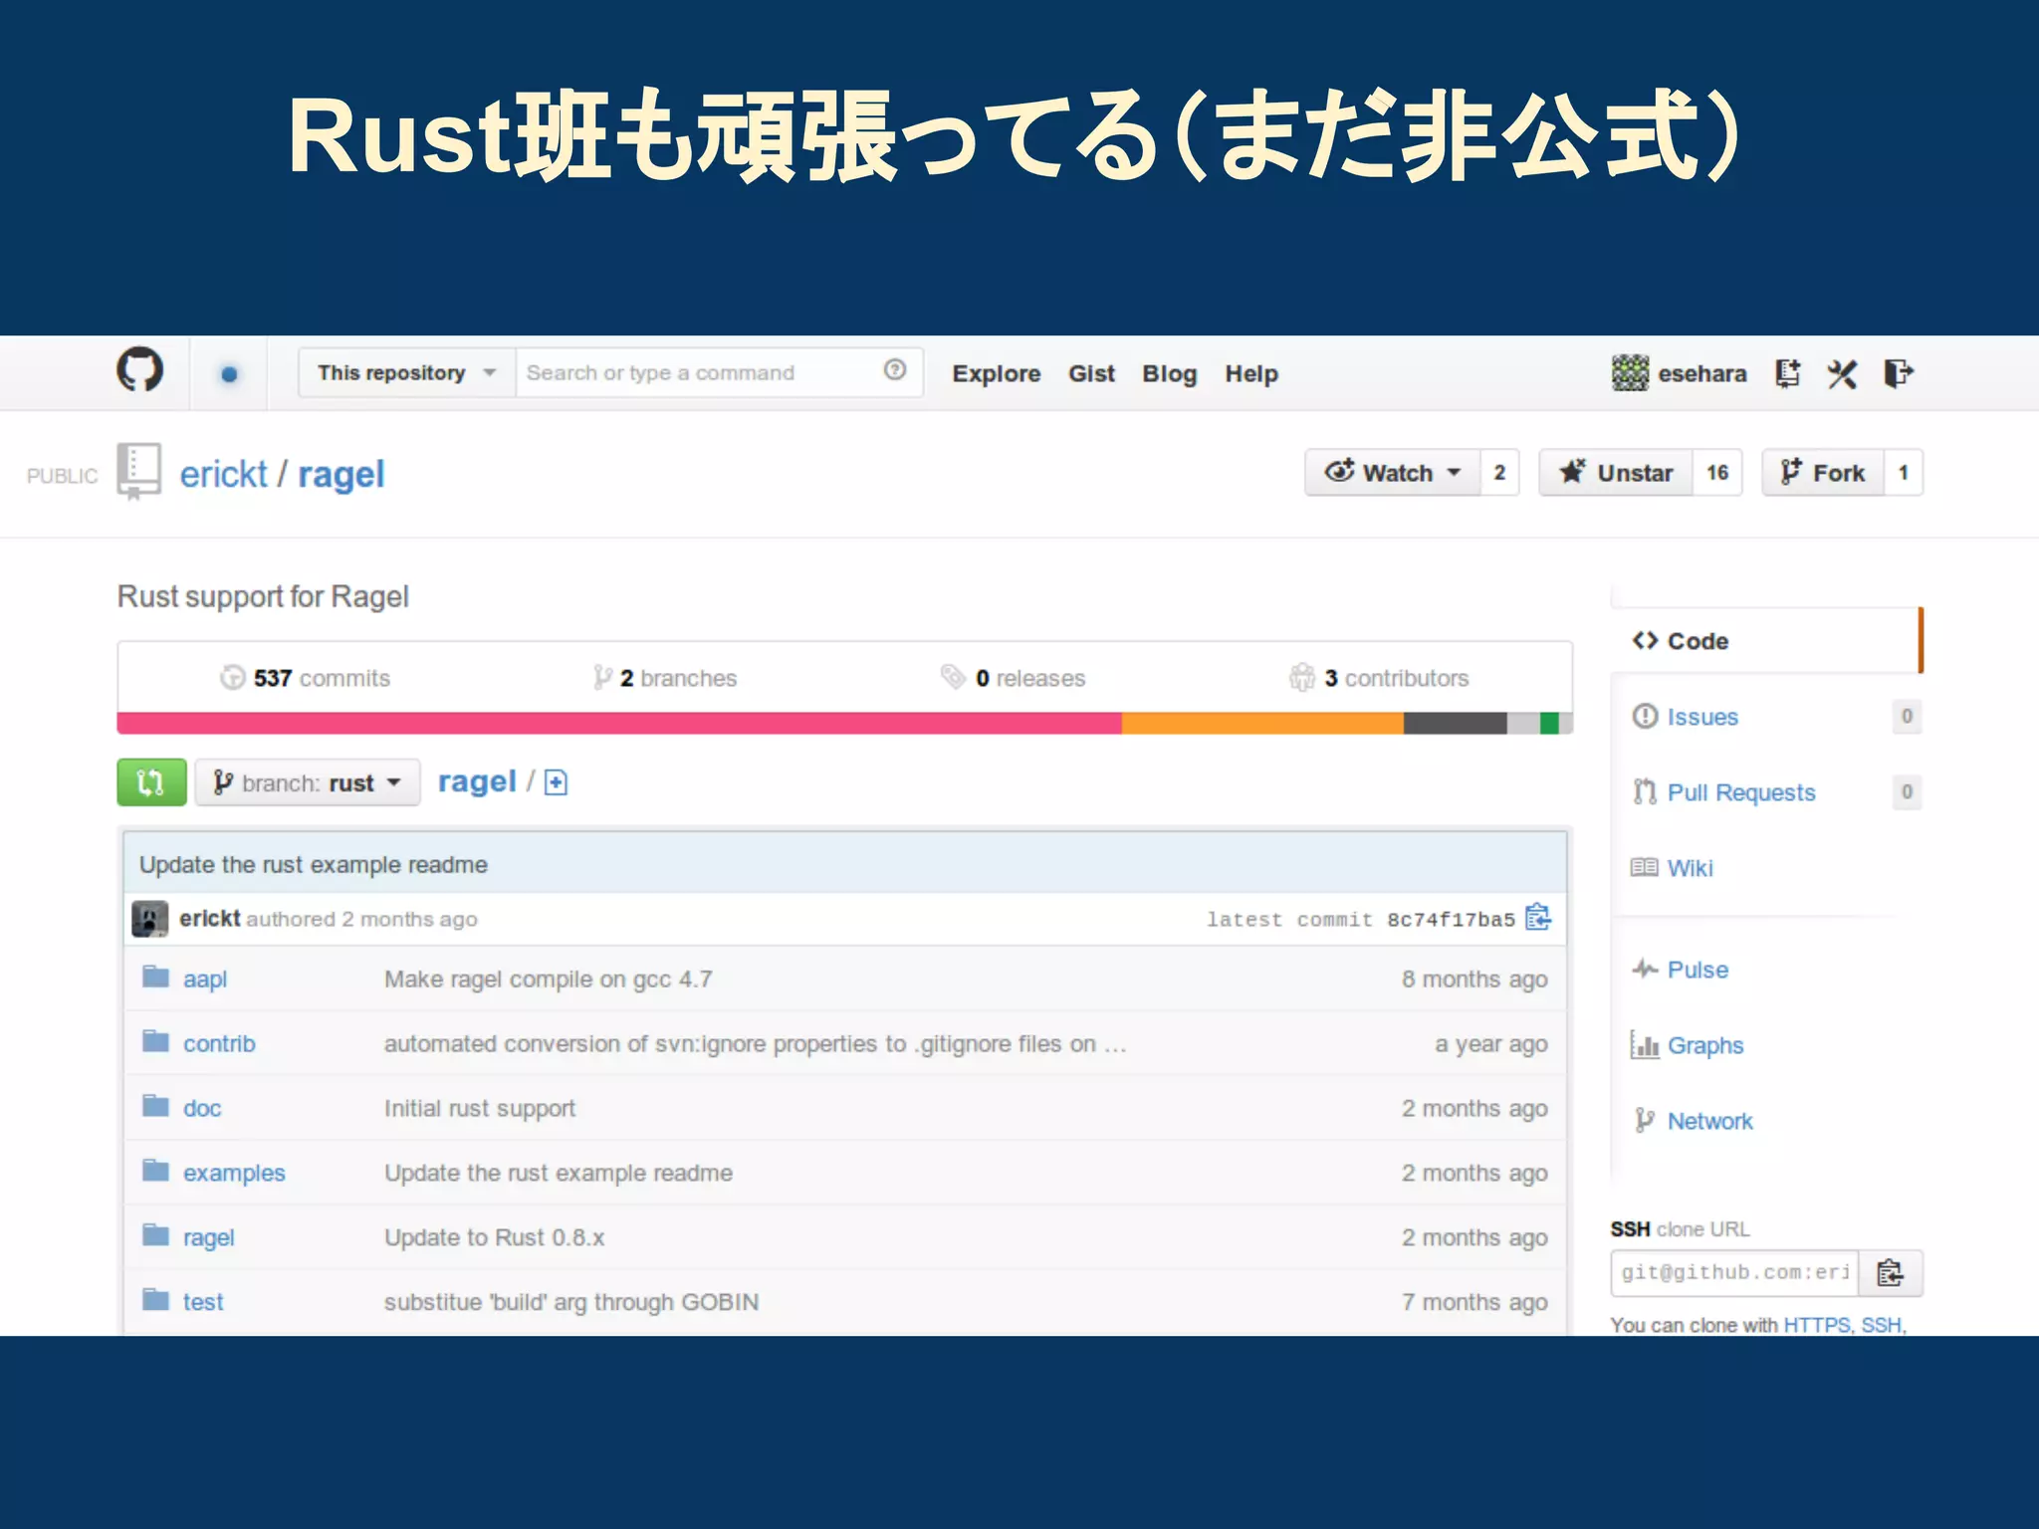This screenshot has width=2039, height=1529.
Task: Click the aapl folder icon
Action: point(155,977)
